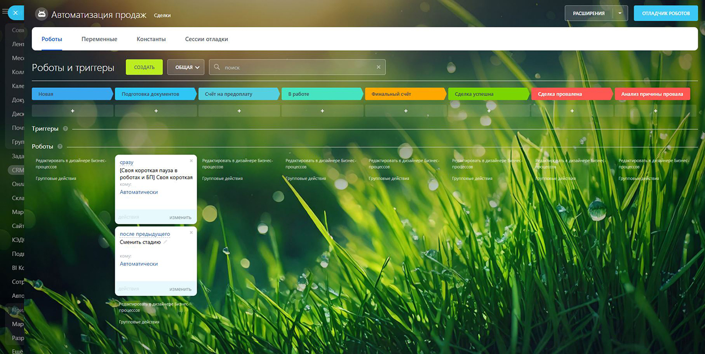This screenshot has height=354, width=705.
Task: Click Автоматически in the Сменить стадию robot
Action: pyautogui.click(x=139, y=264)
